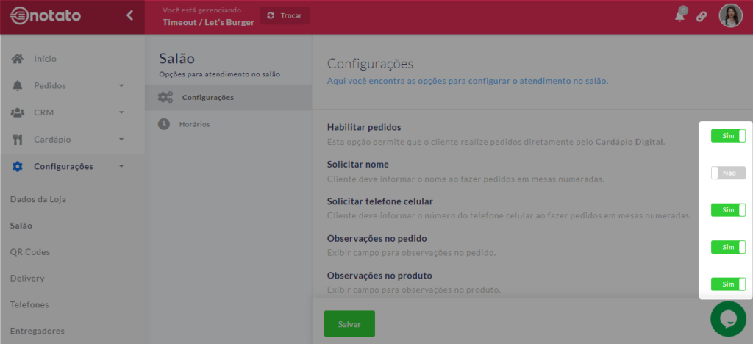Click the Início home icon
This screenshot has height=344, width=753.
tap(18, 59)
